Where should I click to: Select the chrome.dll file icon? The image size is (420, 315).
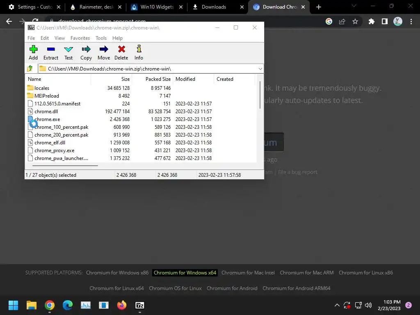pyautogui.click(x=30, y=112)
